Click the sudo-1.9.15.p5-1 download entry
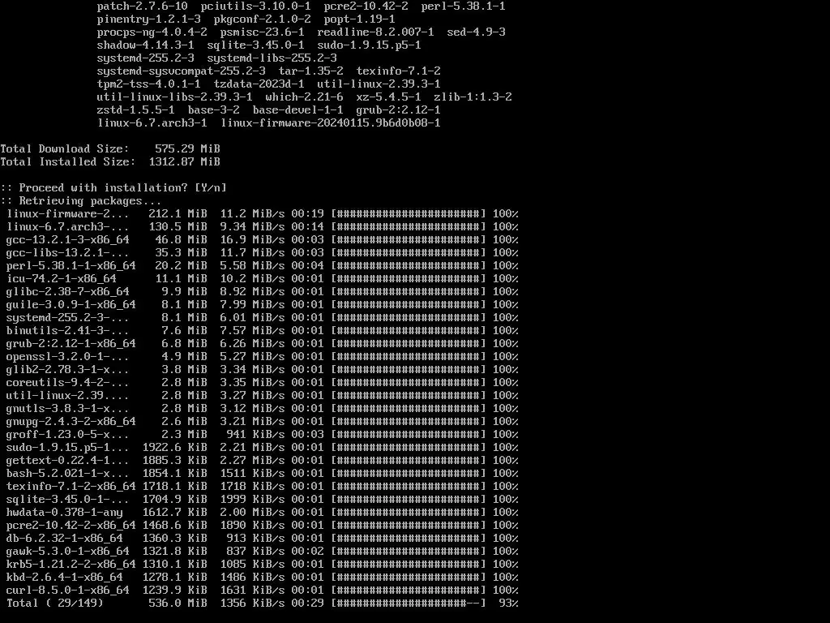 (262, 447)
